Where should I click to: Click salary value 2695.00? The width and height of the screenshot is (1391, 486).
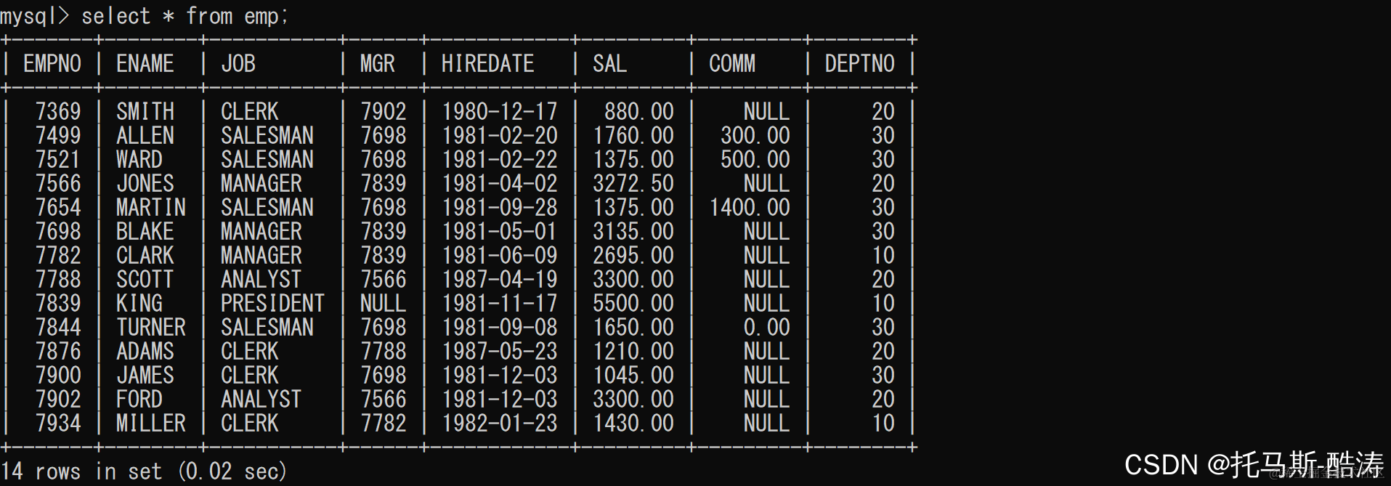pyautogui.click(x=633, y=256)
